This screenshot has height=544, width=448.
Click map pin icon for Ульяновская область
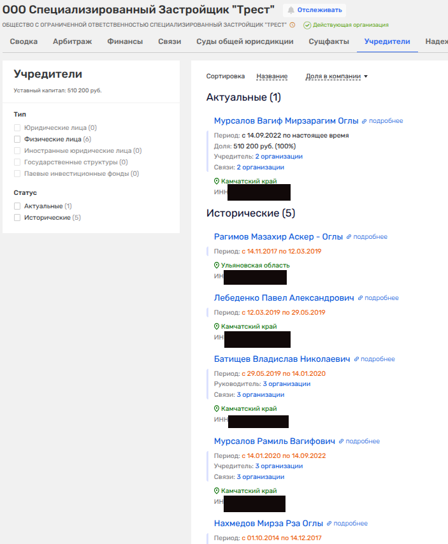click(x=217, y=266)
